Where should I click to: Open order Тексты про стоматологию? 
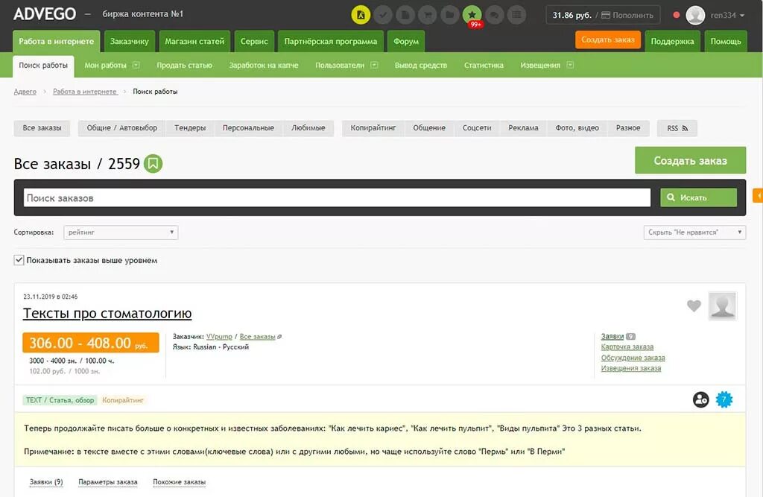click(107, 314)
